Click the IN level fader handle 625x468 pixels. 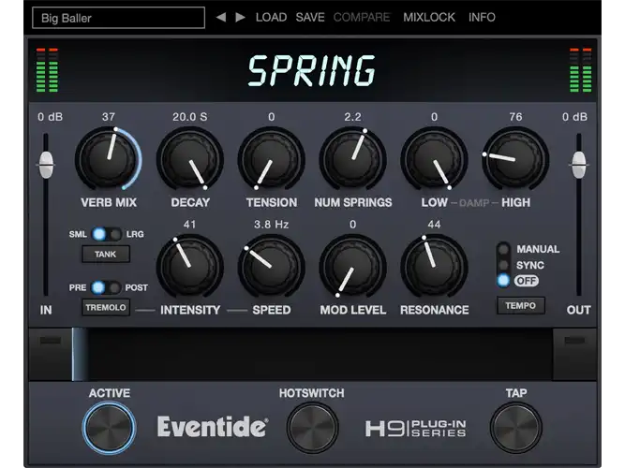[46, 165]
